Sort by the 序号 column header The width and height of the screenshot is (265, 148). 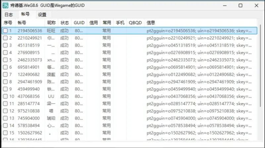click(x=8, y=23)
